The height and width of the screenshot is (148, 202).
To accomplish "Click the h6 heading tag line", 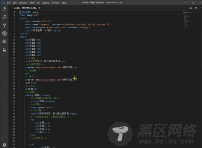I will (x=33, y=55).
